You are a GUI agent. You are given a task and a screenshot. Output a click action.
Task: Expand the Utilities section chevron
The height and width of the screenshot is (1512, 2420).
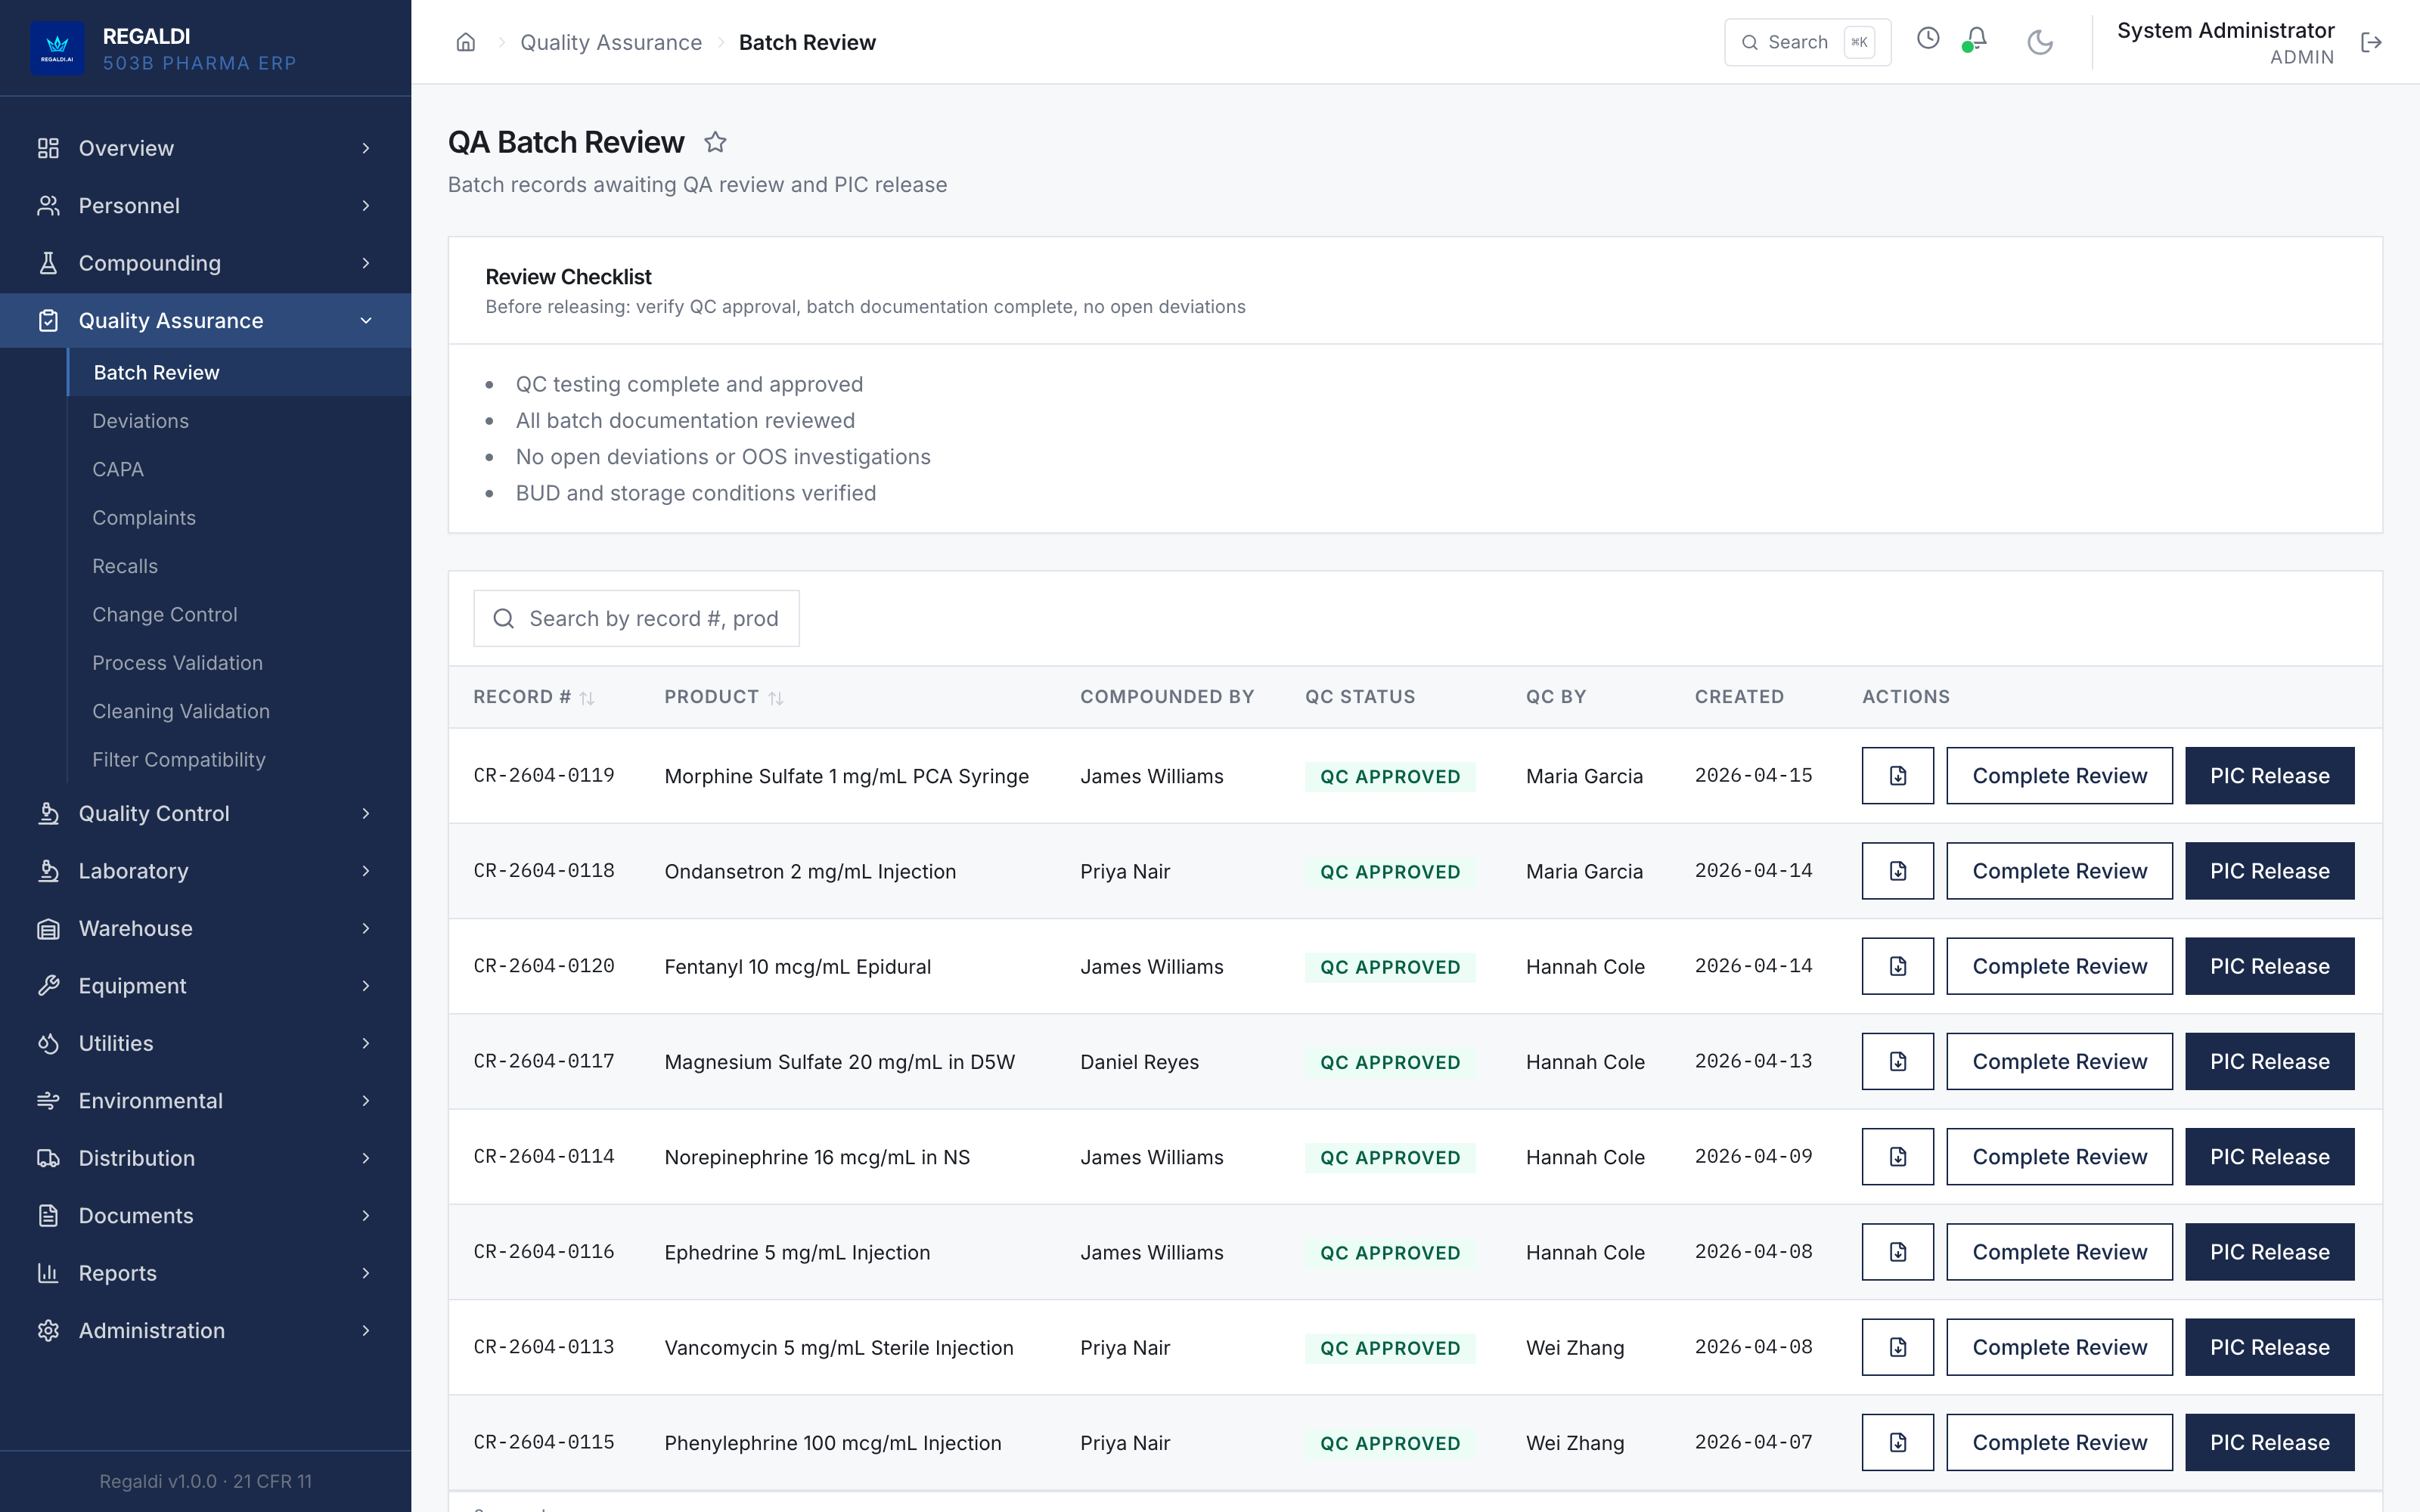pyautogui.click(x=366, y=1043)
